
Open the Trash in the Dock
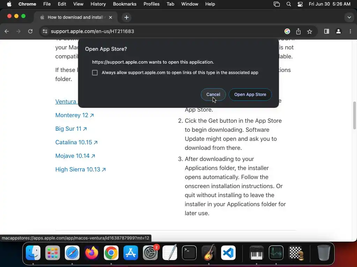click(324, 253)
